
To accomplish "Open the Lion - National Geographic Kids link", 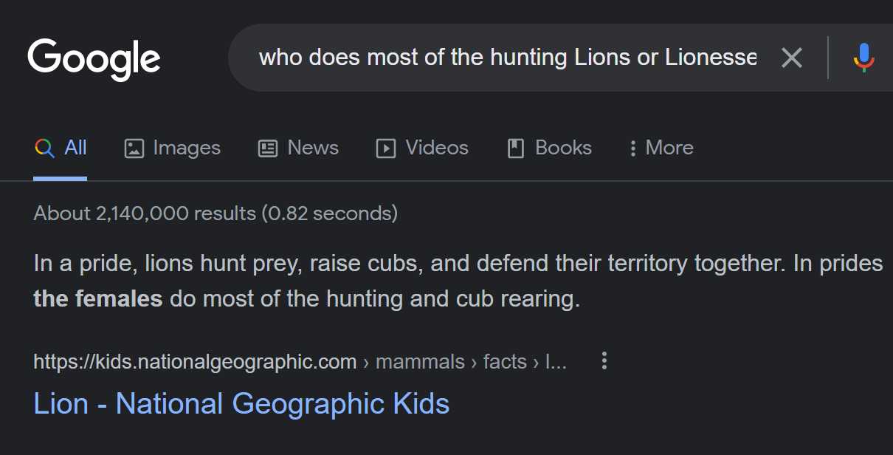I will 241,404.
